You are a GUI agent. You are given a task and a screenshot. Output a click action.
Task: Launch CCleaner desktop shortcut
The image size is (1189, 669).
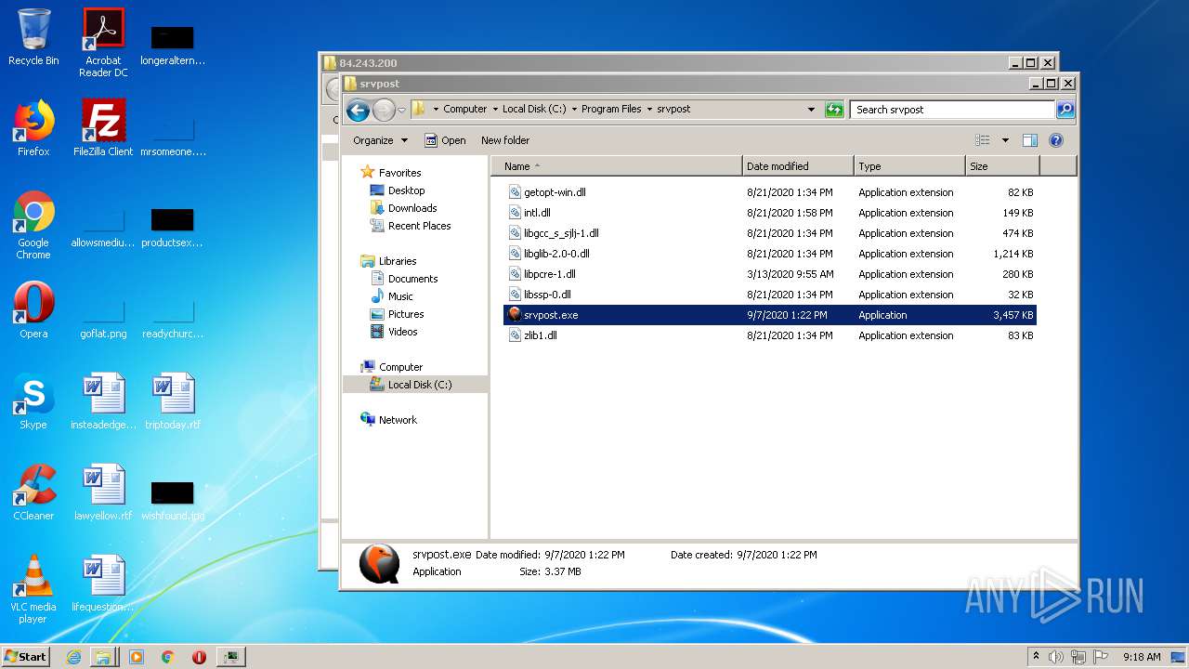33,492
